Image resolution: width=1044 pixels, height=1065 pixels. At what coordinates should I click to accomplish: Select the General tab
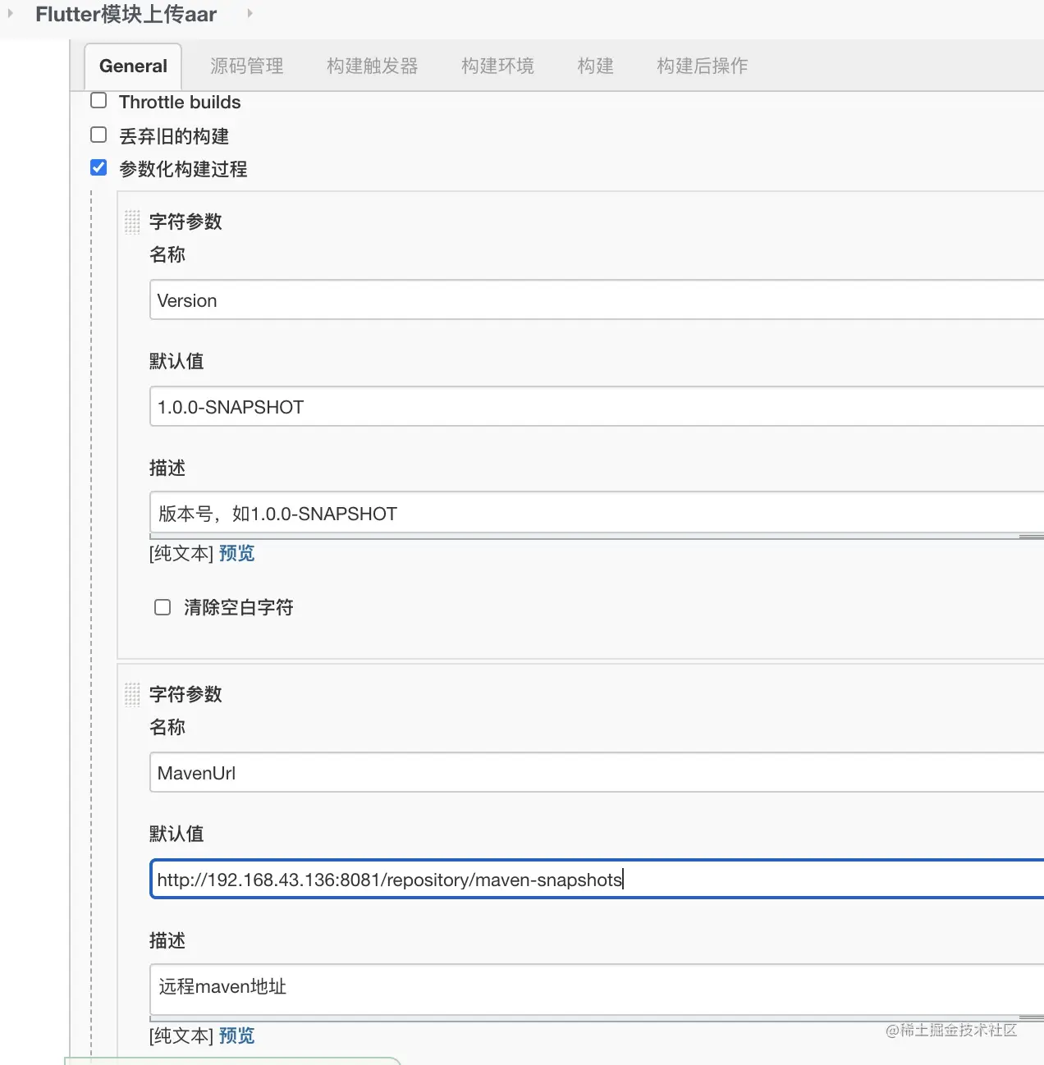tap(133, 66)
